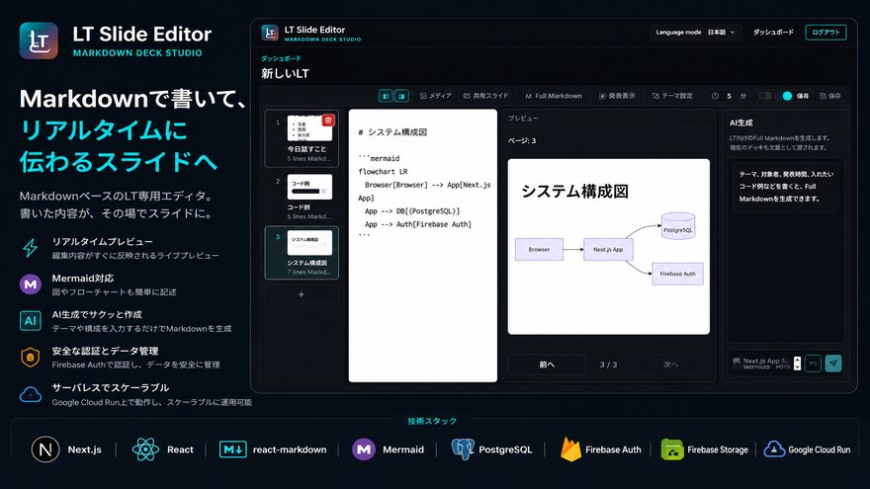Click the 次へ next page button
Viewport: 870px width, 489px height.
coord(670,365)
